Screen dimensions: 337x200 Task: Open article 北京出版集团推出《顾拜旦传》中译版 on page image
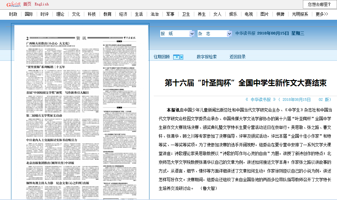(x=50, y=163)
